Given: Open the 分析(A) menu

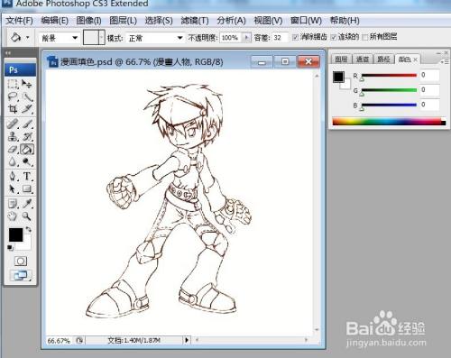Looking at the screenshot, I should pos(231,21).
